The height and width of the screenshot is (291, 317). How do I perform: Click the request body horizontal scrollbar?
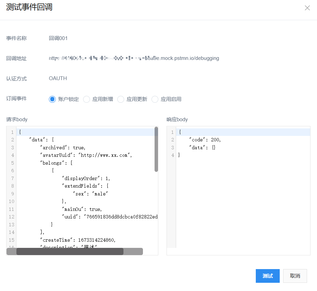[70, 252]
